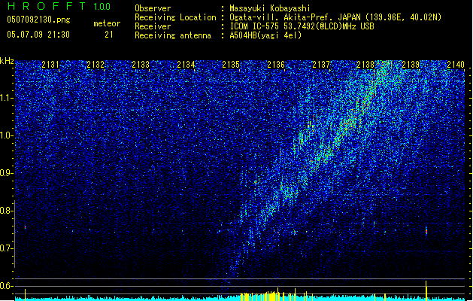Click the HROFFT title text
The image size is (473, 301).
(47, 6)
